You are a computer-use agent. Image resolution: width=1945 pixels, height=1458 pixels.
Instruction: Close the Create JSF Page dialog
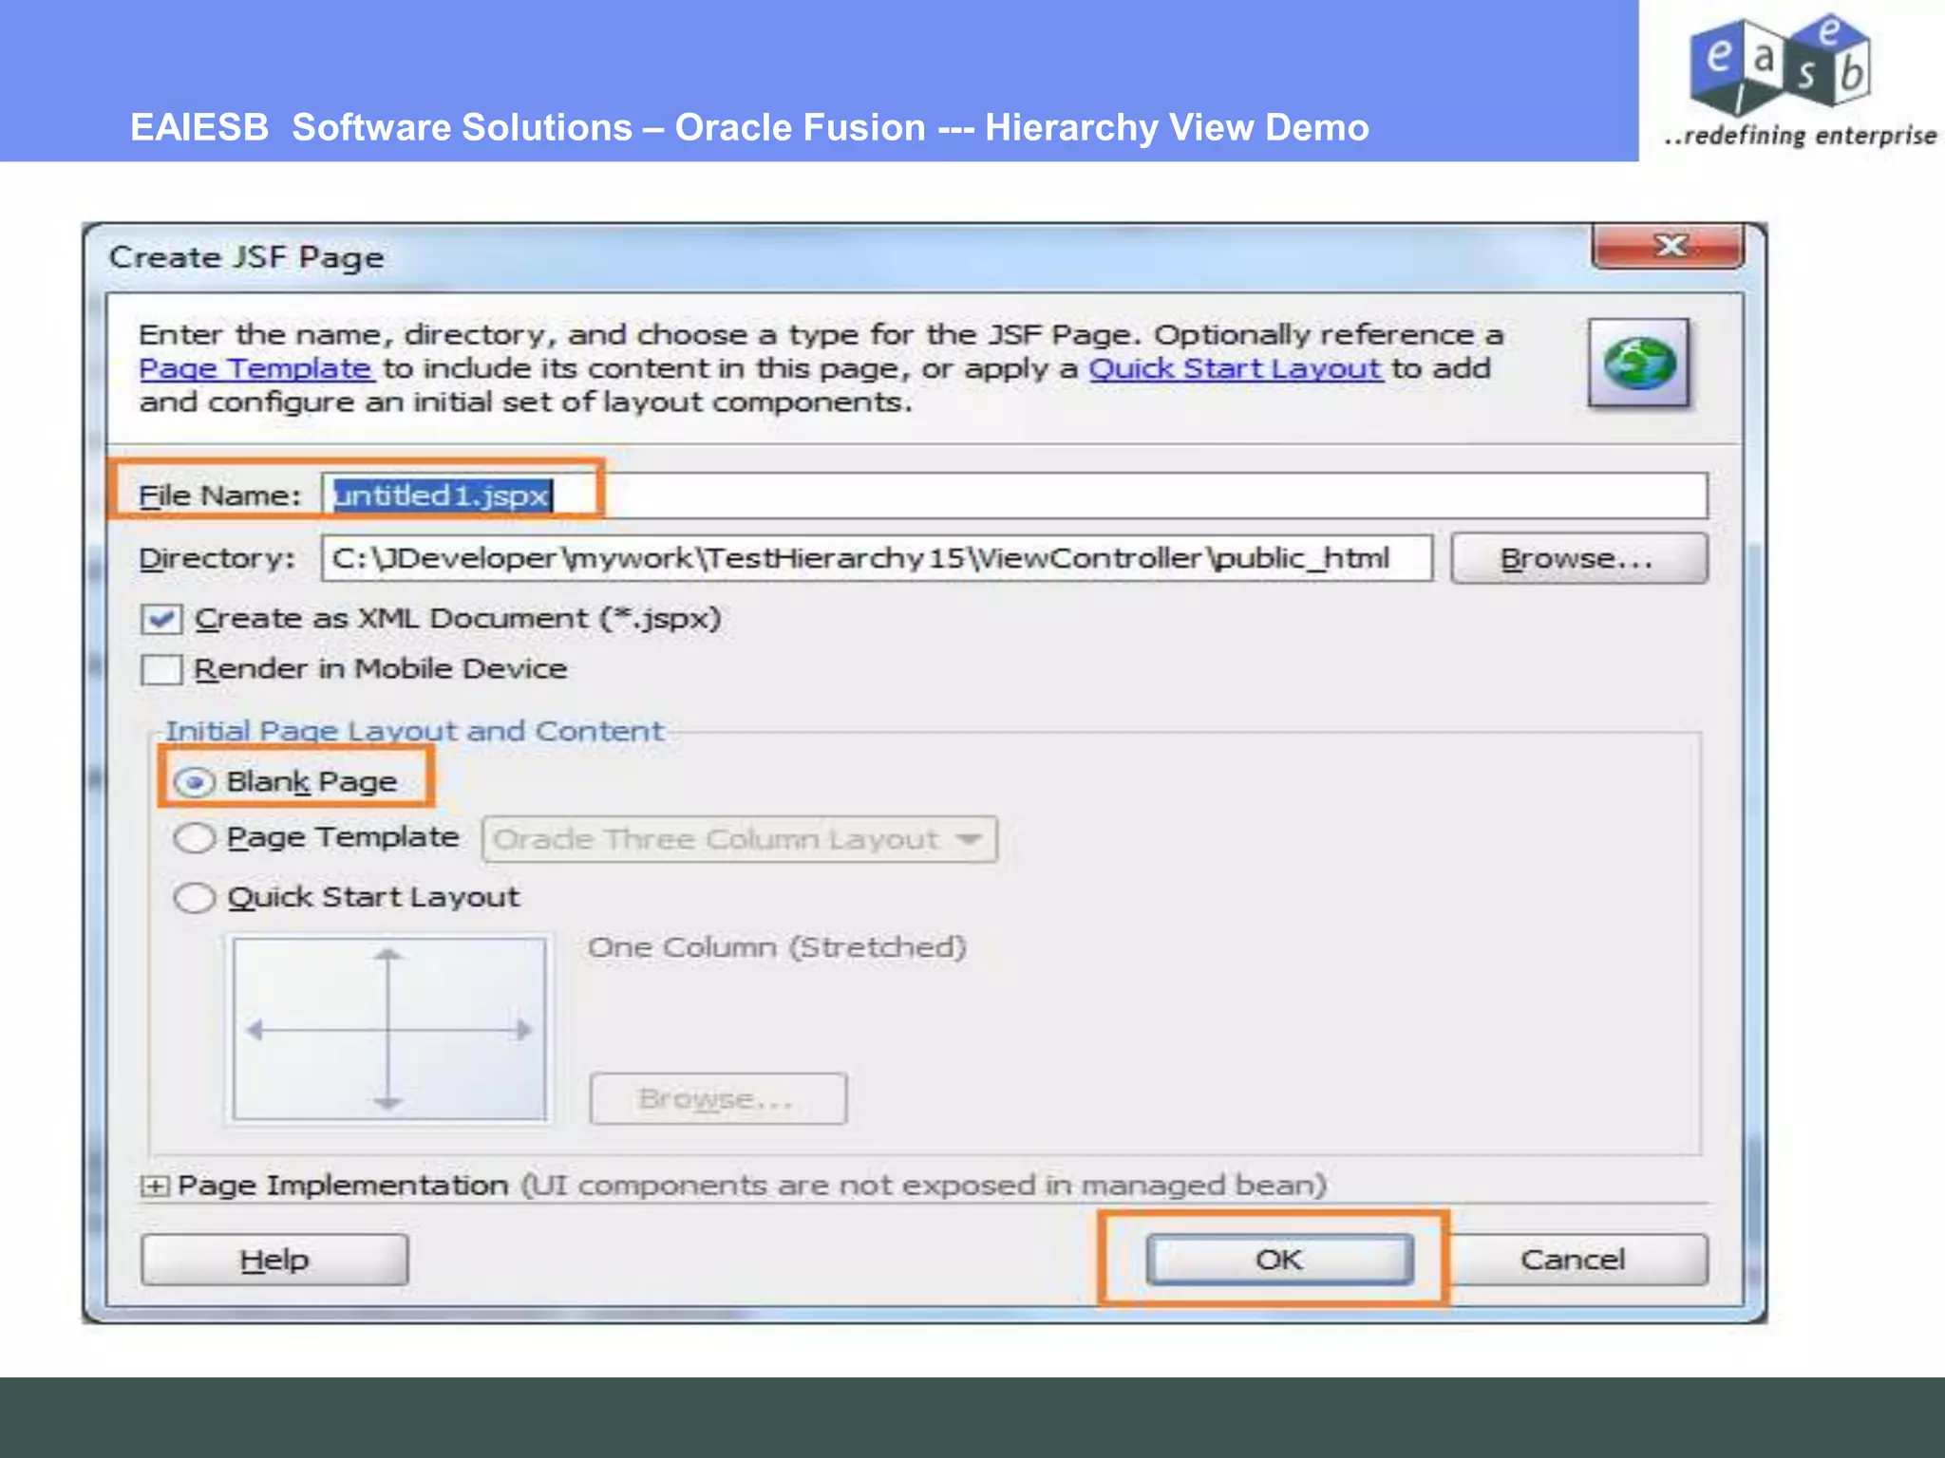click(1668, 247)
